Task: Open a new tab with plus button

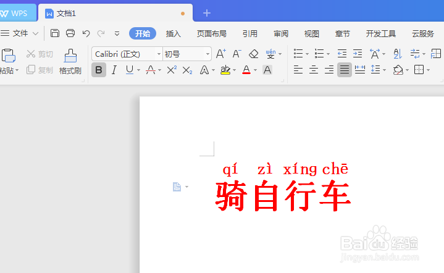Action: 207,13
